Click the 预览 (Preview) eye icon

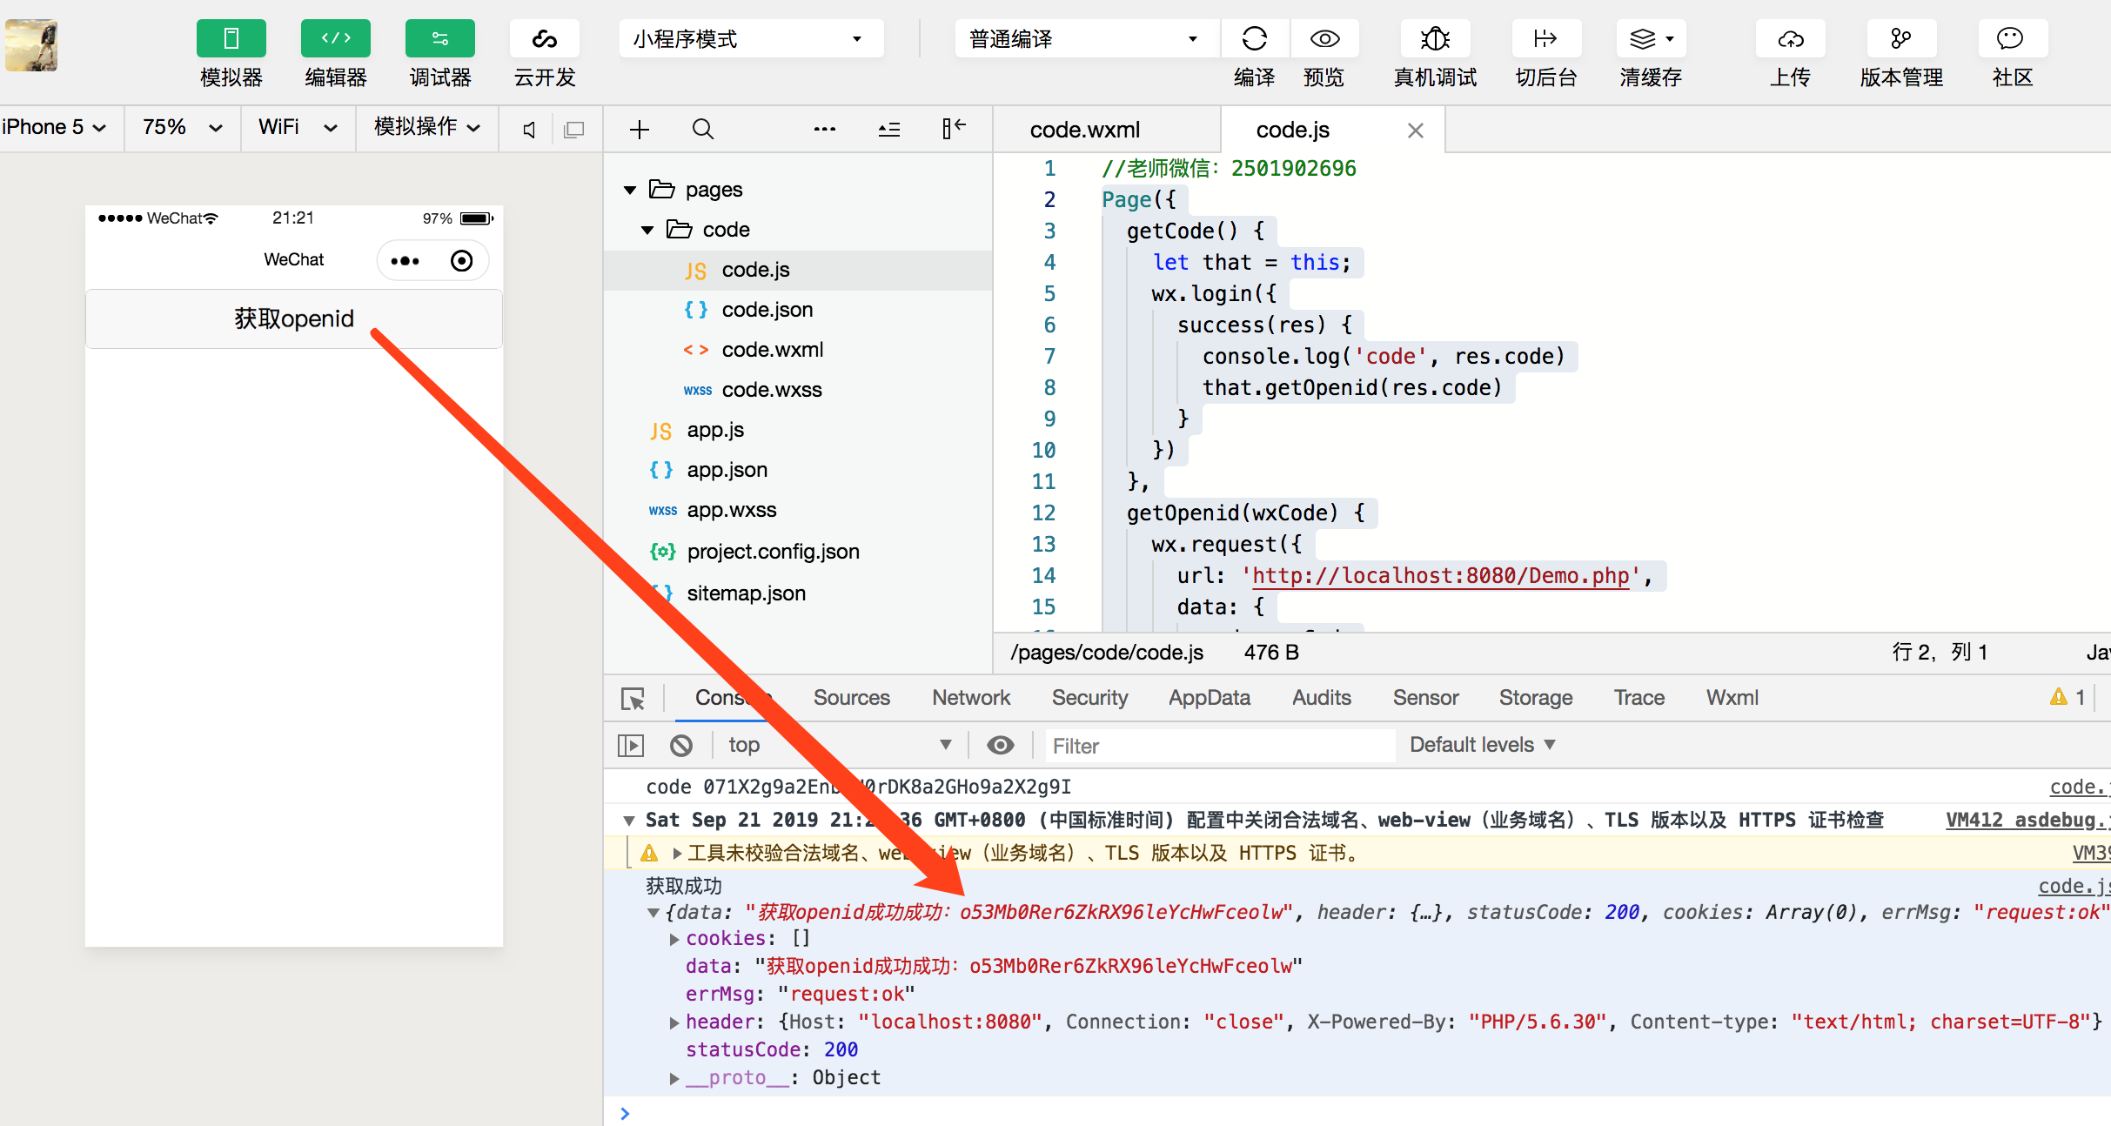coord(1324,37)
